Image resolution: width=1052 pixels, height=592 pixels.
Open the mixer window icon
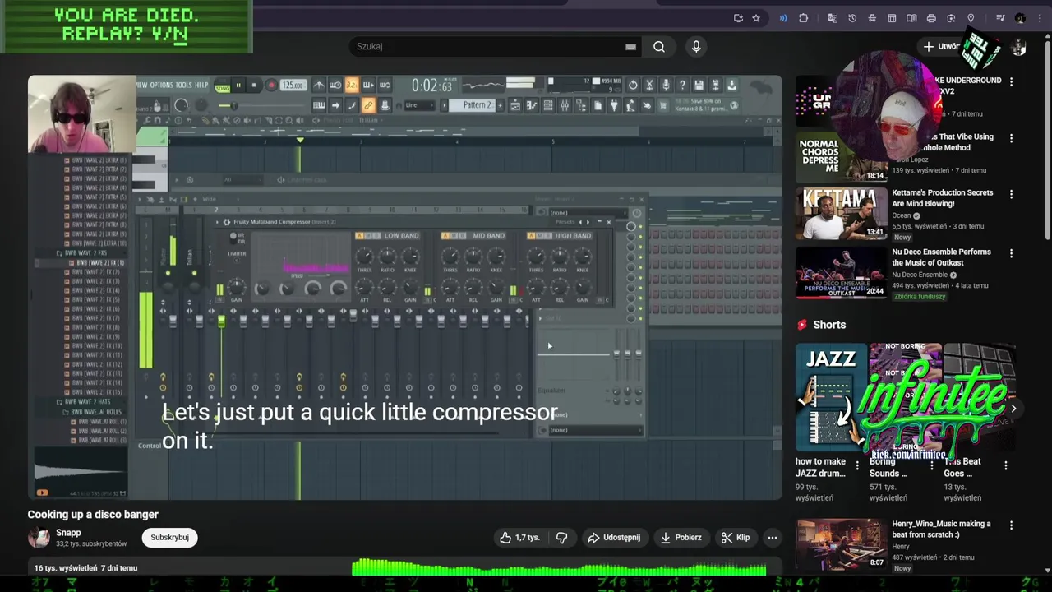(x=564, y=105)
